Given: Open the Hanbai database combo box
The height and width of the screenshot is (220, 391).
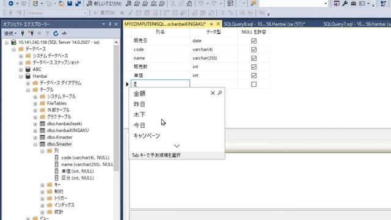Looking at the screenshot, I should (x=57, y=13).
